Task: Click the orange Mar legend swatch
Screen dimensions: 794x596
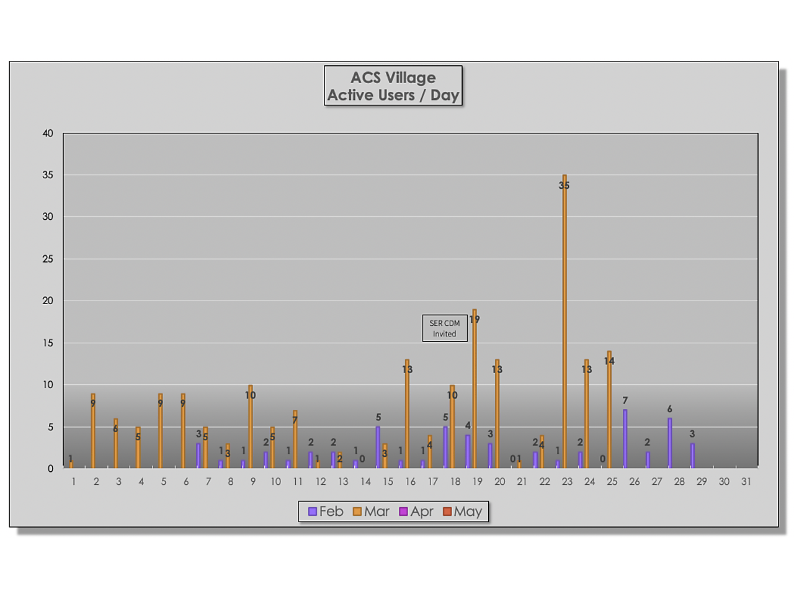Action: [x=357, y=512]
